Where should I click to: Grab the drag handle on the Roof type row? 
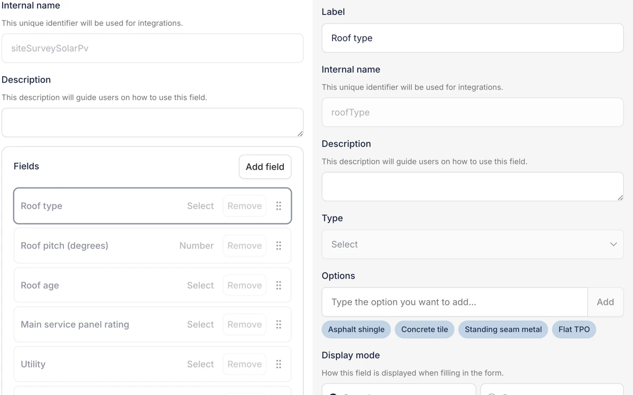click(x=279, y=206)
